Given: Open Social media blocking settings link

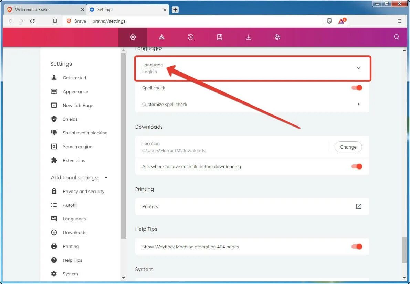Looking at the screenshot, I should [85, 133].
